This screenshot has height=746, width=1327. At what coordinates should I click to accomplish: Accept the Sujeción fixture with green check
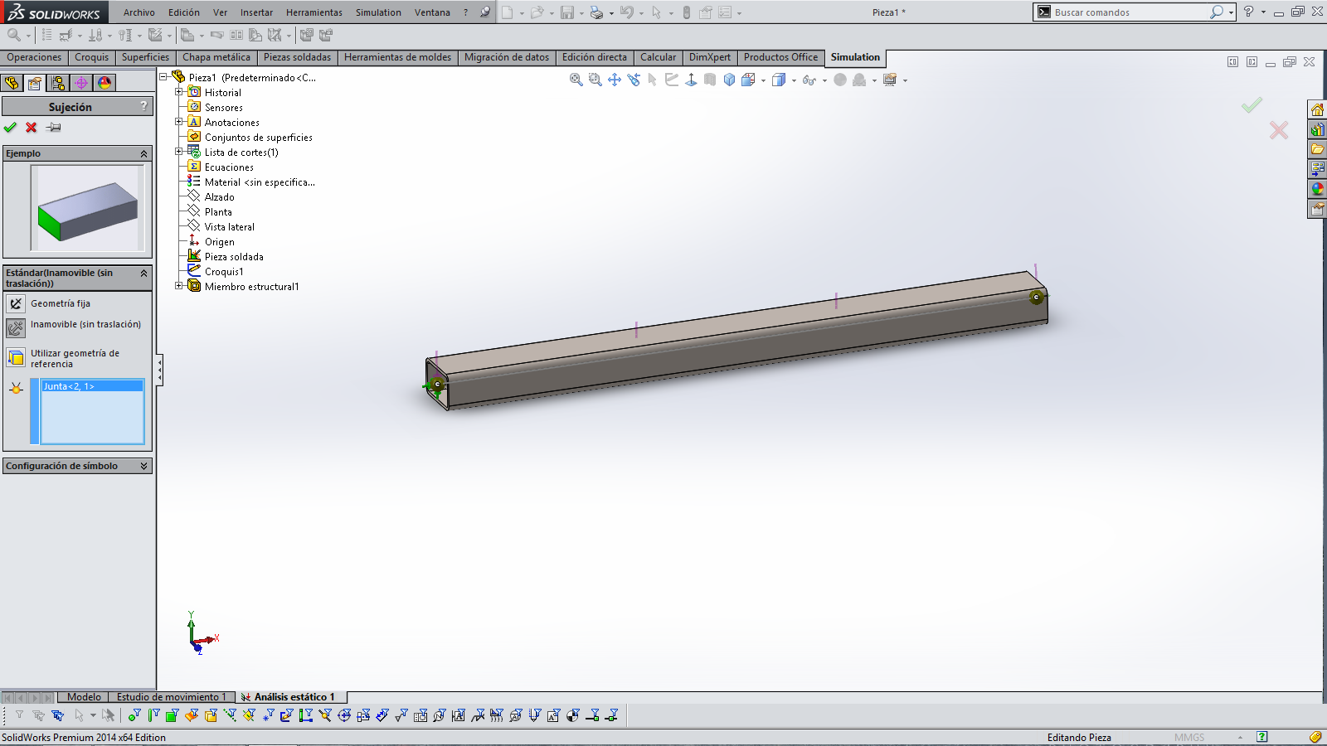click(x=10, y=128)
